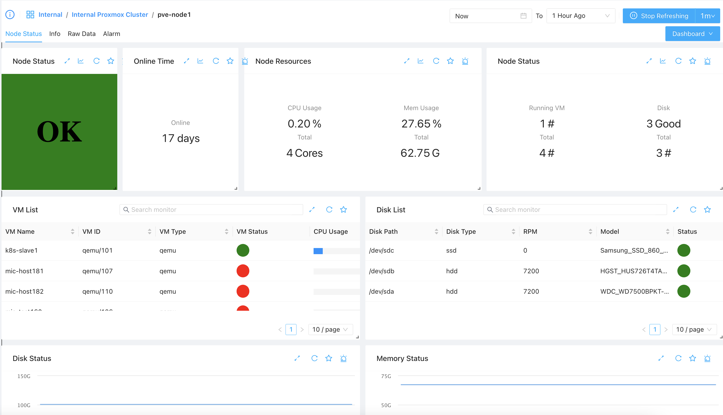Click the info circle icon at top left
The width and height of the screenshot is (723, 415).
(x=10, y=15)
